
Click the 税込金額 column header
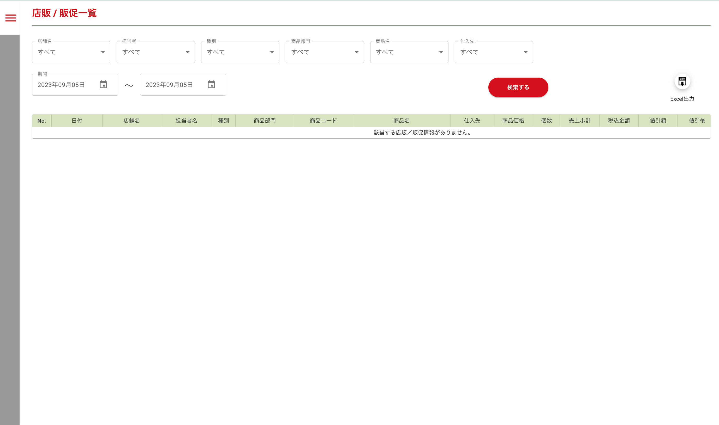click(619, 121)
